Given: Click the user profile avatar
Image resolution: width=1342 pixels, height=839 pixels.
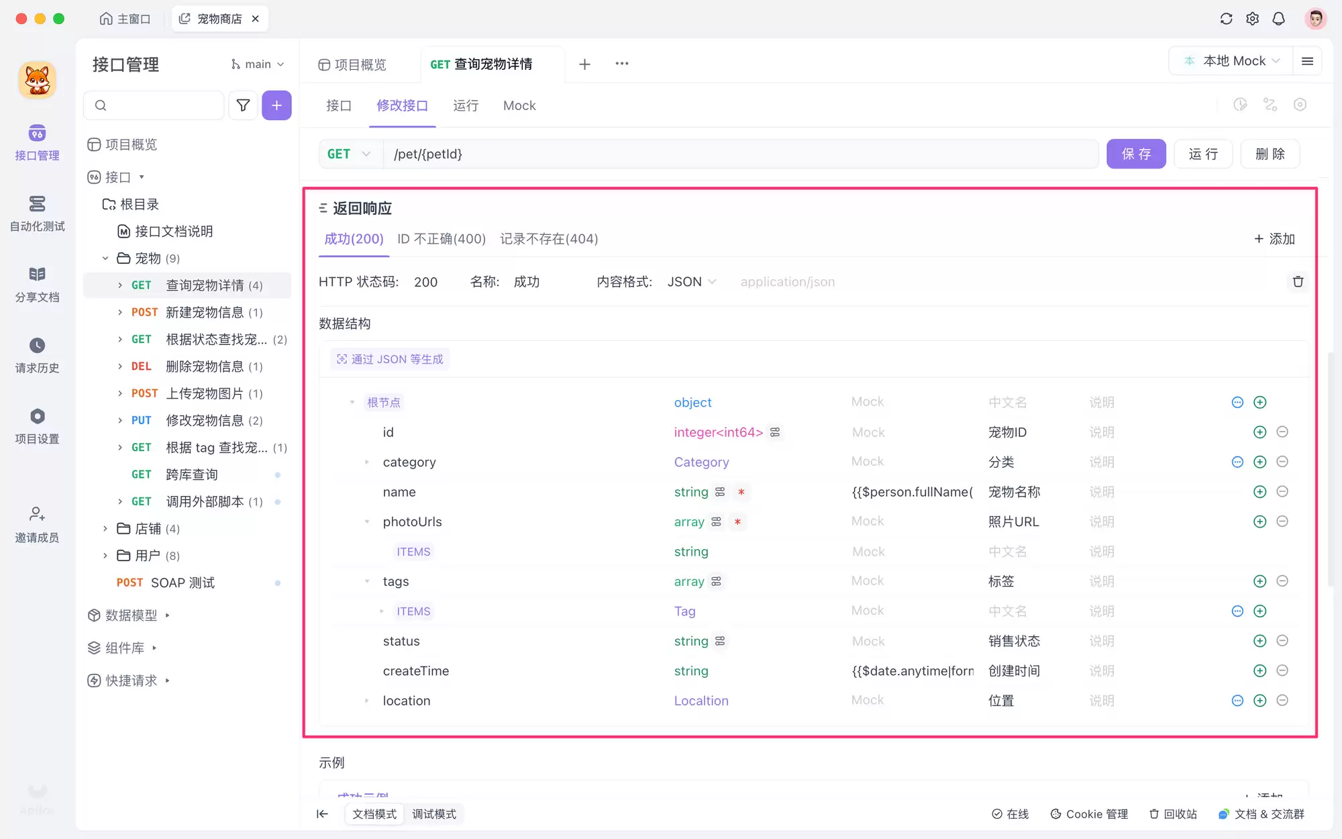Looking at the screenshot, I should (x=1315, y=19).
